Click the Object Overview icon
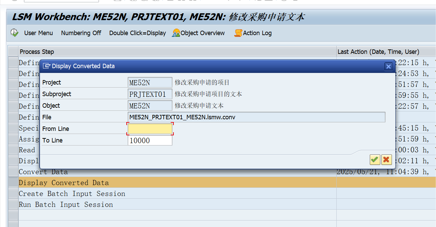The width and height of the screenshot is (436, 227). (176, 33)
